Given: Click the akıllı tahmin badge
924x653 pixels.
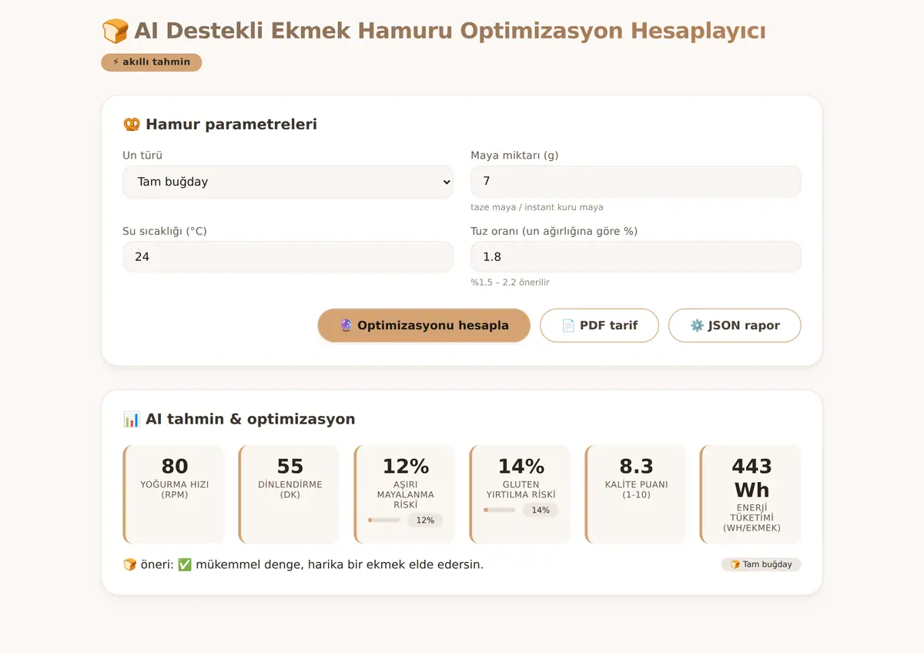Looking at the screenshot, I should tap(152, 62).
